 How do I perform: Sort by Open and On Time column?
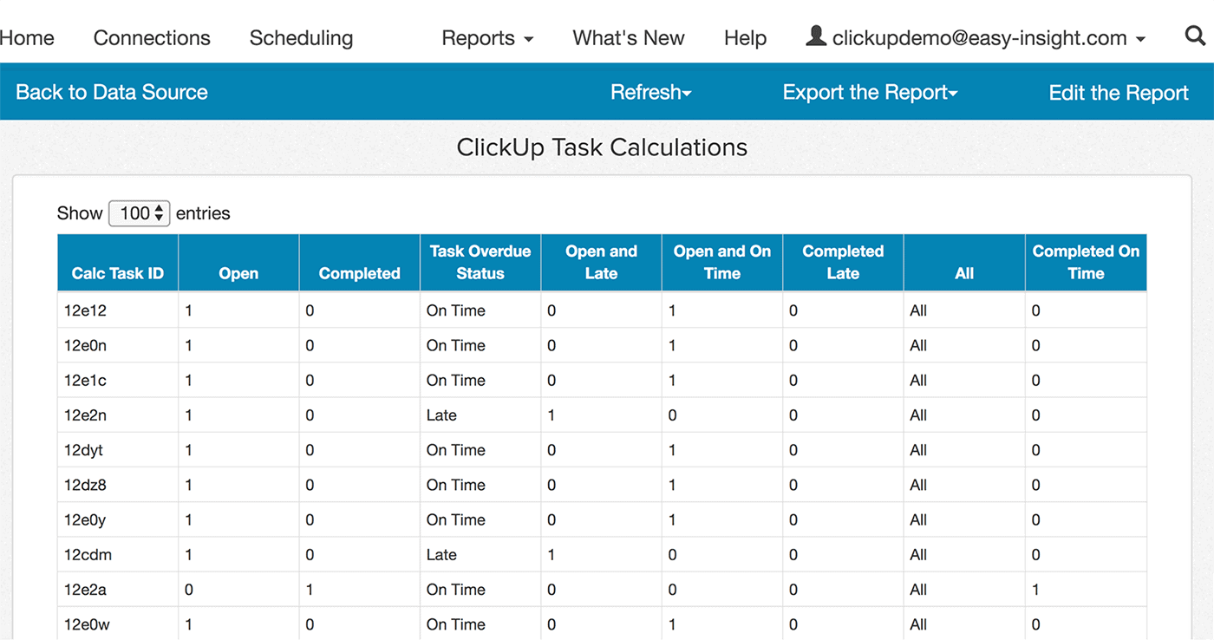click(722, 263)
